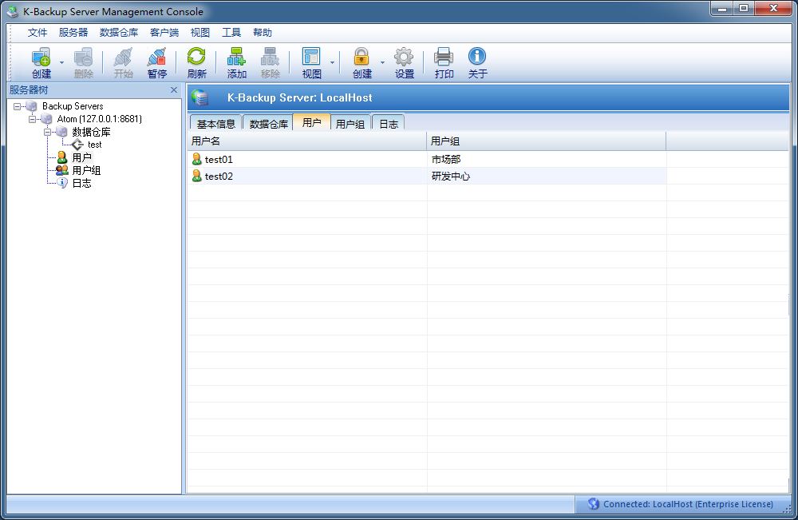Viewport: 798px width, 520px height.
Task: Click the Connected: LocalHost status text
Action: point(688,504)
